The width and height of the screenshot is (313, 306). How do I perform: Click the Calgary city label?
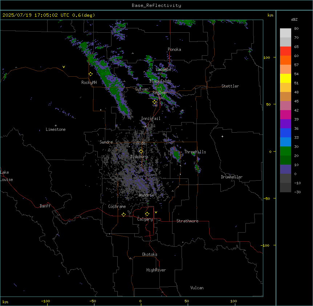(145, 219)
